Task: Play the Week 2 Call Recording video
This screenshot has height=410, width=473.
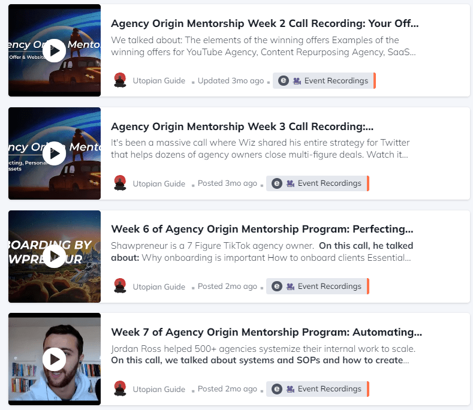Action: click(x=55, y=51)
